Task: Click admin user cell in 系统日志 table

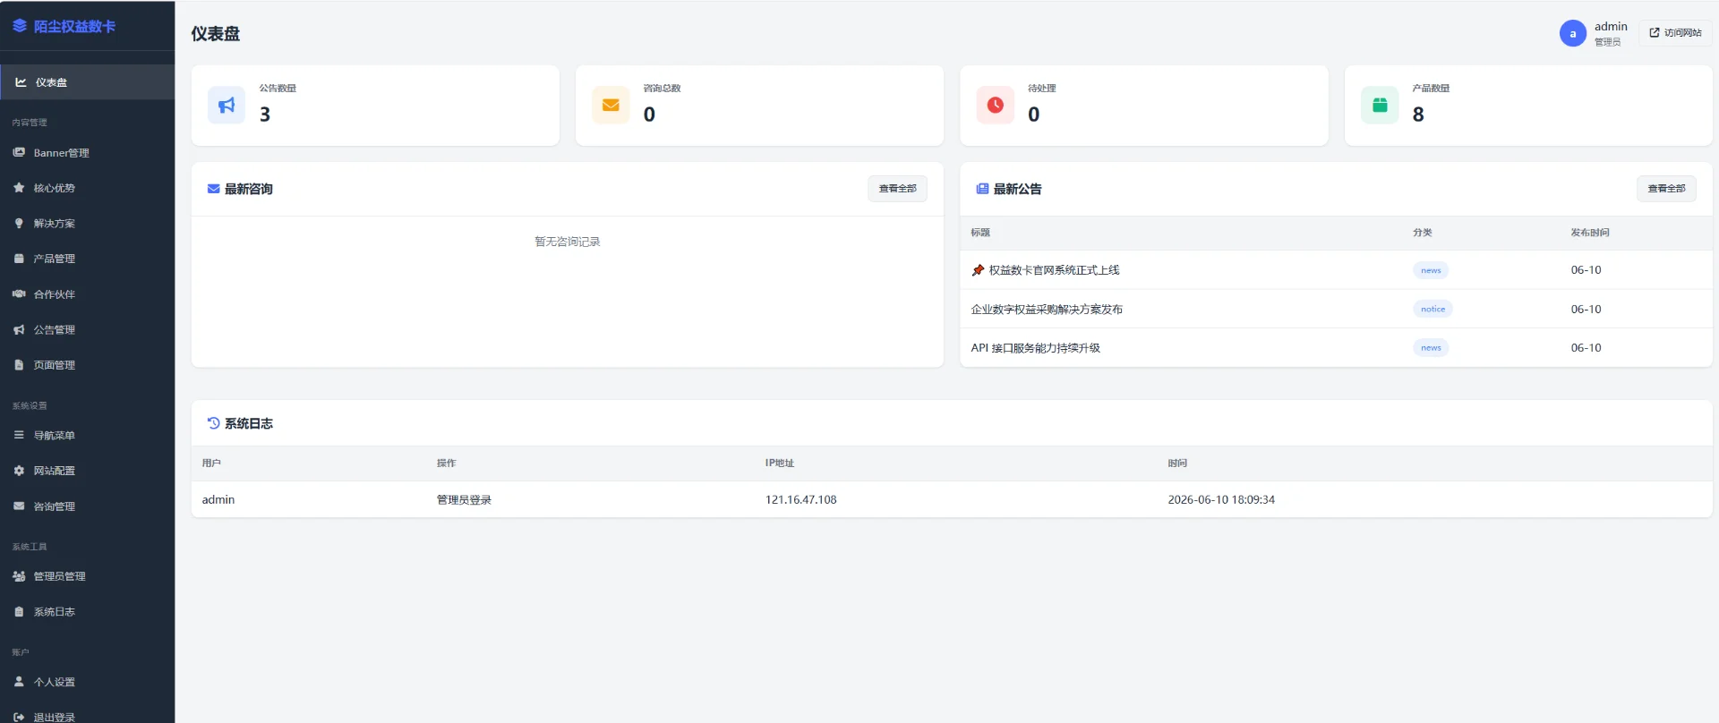Action: coord(218,500)
